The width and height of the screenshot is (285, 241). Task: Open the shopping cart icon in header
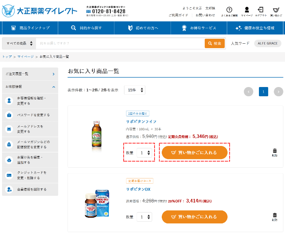click(x=276, y=10)
